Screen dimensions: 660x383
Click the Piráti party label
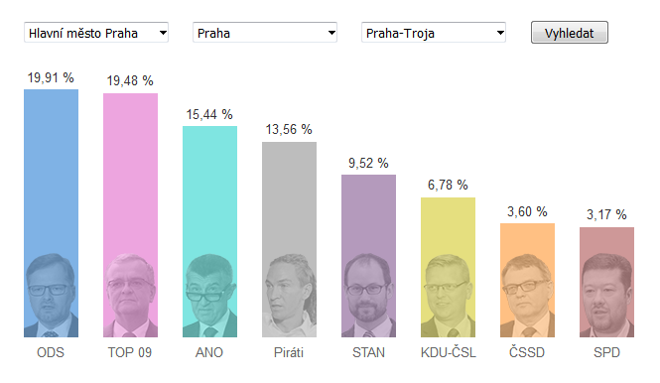point(289,352)
